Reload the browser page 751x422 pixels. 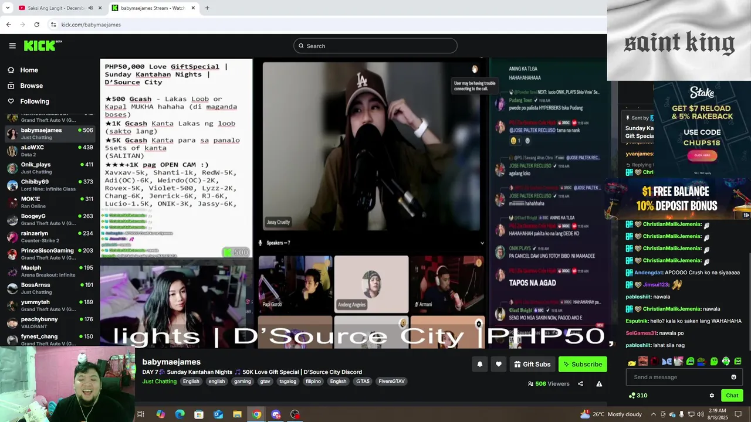pos(36,25)
